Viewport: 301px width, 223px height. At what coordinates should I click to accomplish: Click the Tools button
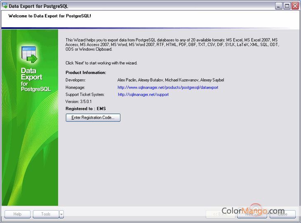tap(46, 214)
